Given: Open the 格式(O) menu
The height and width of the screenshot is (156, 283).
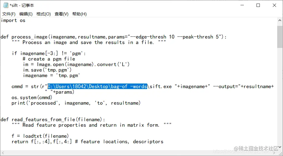Looking at the screenshot, I should click(x=44, y=14).
